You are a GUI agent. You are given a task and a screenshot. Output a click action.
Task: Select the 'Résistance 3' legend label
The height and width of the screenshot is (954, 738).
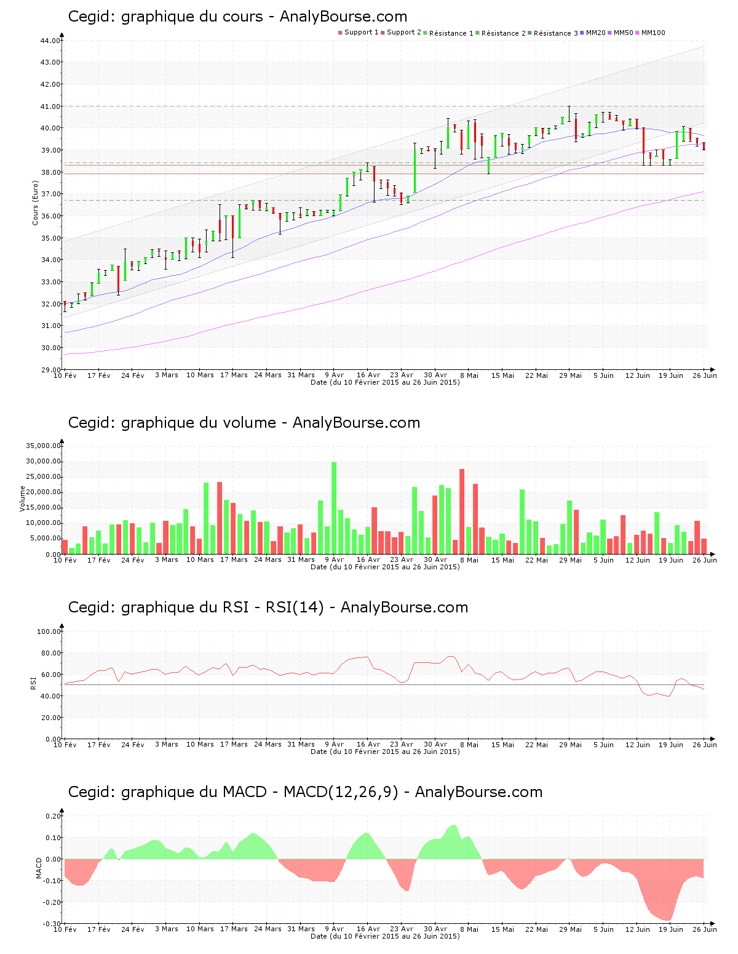[556, 33]
